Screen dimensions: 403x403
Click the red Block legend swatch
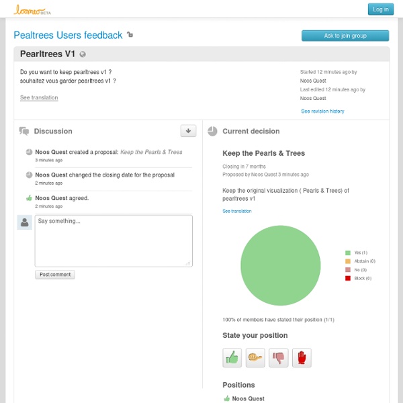tap(348, 278)
